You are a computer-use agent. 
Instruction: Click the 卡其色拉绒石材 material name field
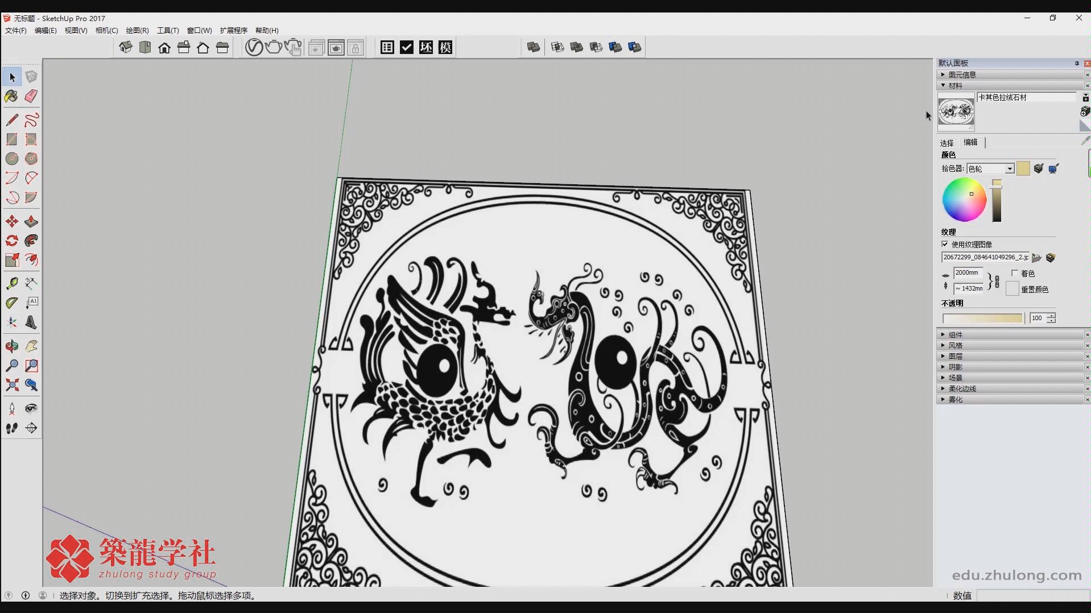pyautogui.click(x=1027, y=97)
